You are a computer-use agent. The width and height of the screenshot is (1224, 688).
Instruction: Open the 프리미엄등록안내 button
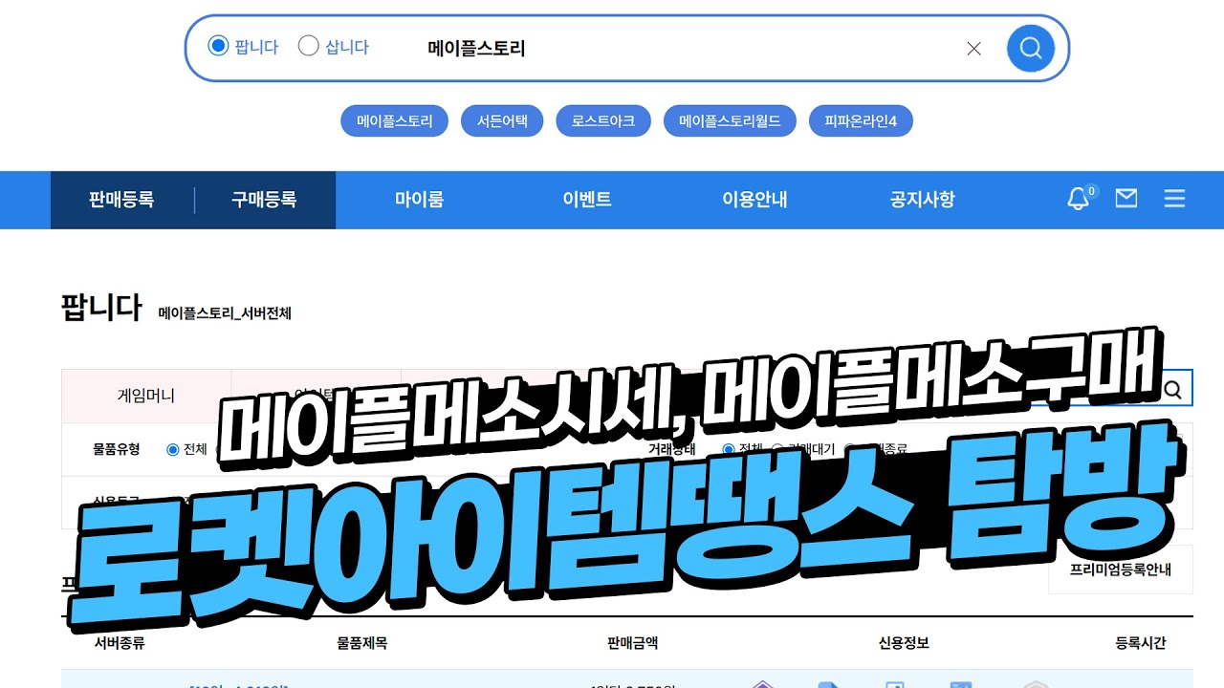tap(1121, 570)
